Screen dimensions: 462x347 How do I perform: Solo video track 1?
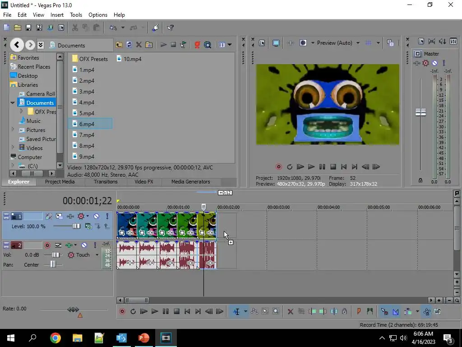pos(107,216)
